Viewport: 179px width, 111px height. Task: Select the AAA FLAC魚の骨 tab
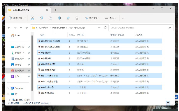click(29, 10)
